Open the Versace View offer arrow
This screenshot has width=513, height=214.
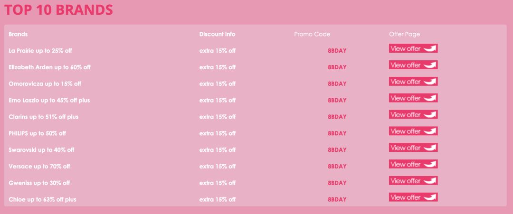(x=429, y=164)
